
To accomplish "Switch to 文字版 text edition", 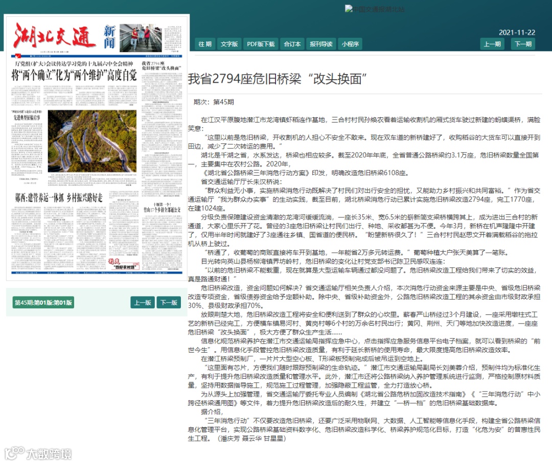I will click(x=229, y=44).
